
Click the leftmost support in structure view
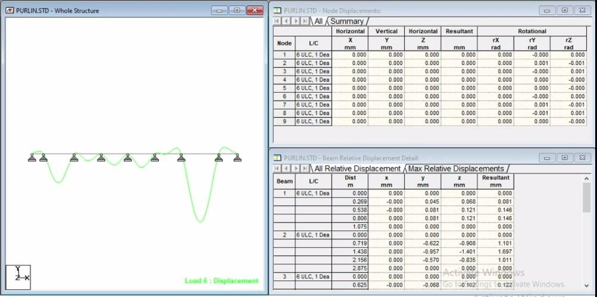point(32,158)
